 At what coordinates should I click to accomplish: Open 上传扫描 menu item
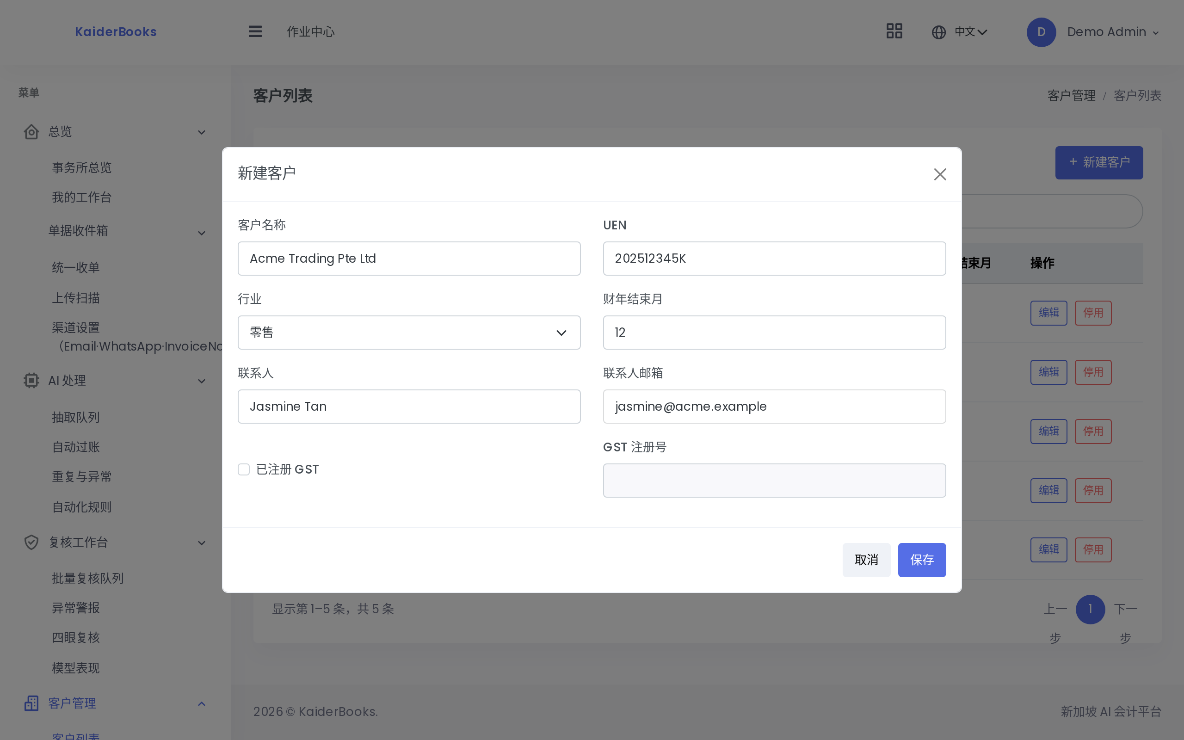pyautogui.click(x=76, y=297)
